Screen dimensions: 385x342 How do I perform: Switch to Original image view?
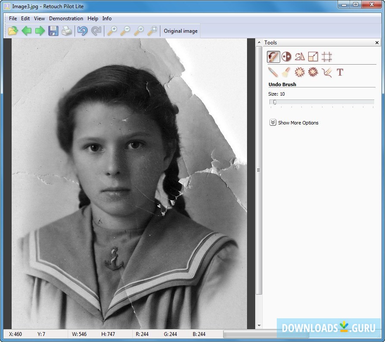180,31
